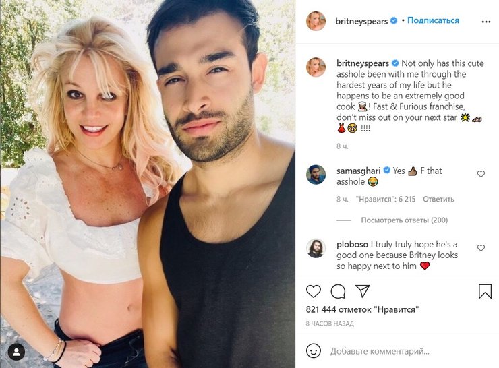Screen dimensions: 499x368
Task: Open the samasghari profile link
Action: pos(358,171)
